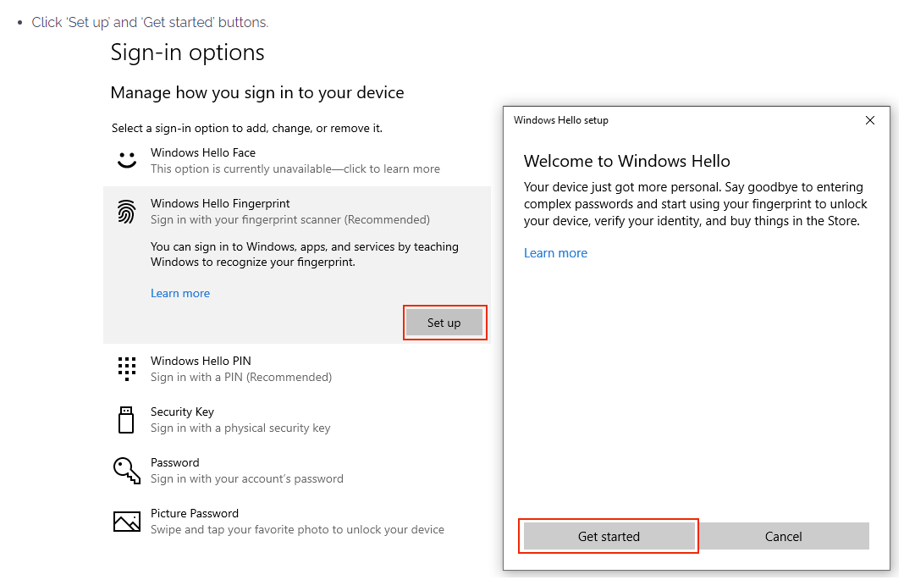Select the Windows Hello Face option
Screen dimensions: 904x580
click(x=297, y=160)
